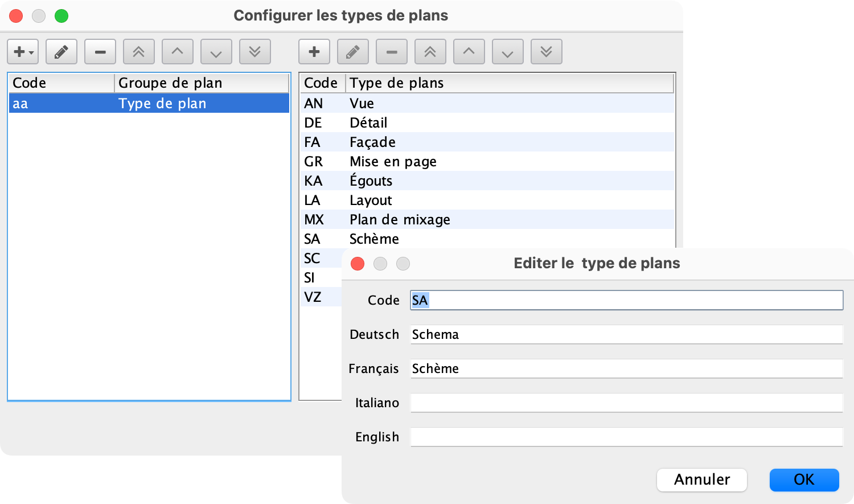Select the AN Vue row

[x=487, y=103]
